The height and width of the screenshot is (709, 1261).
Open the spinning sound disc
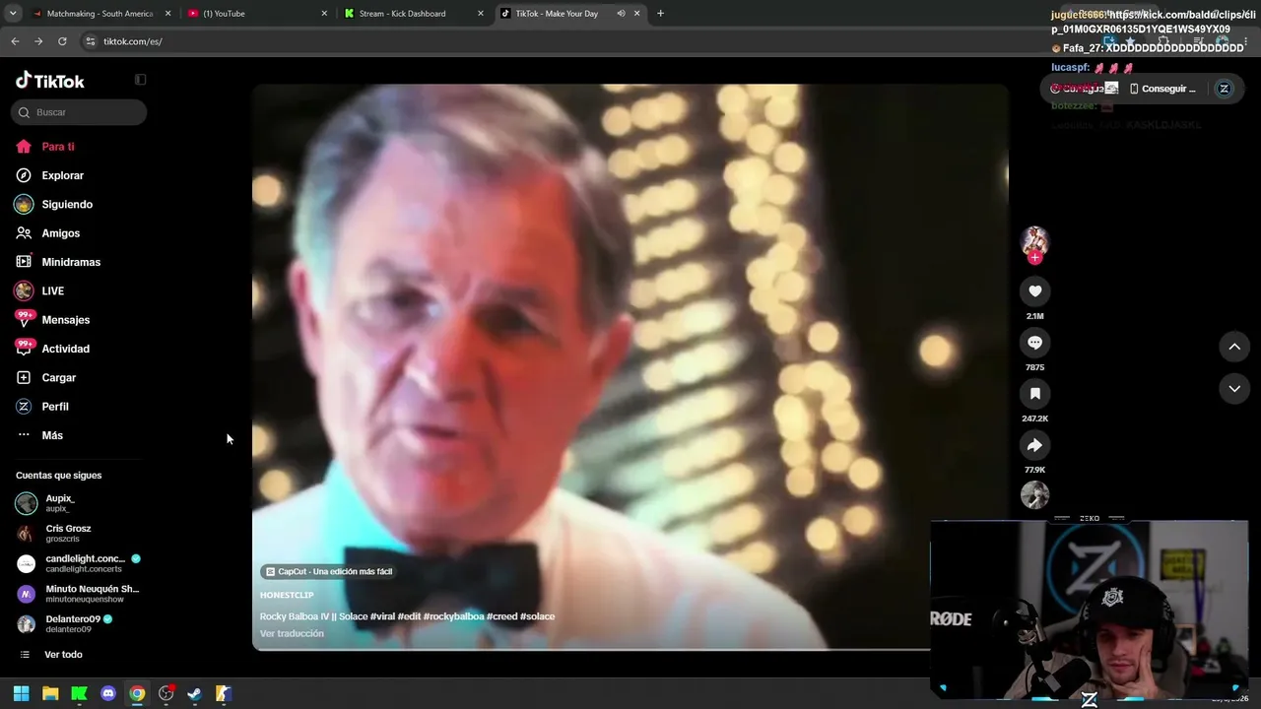1034,494
